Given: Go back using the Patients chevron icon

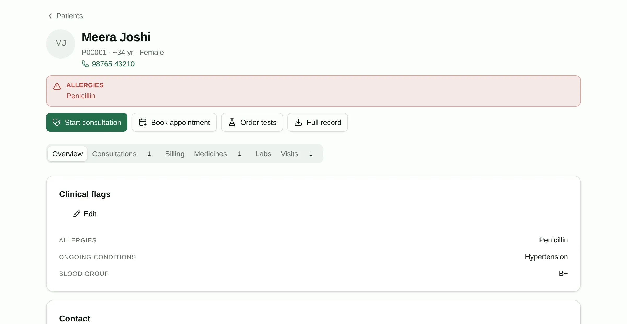Looking at the screenshot, I should 50,16.
